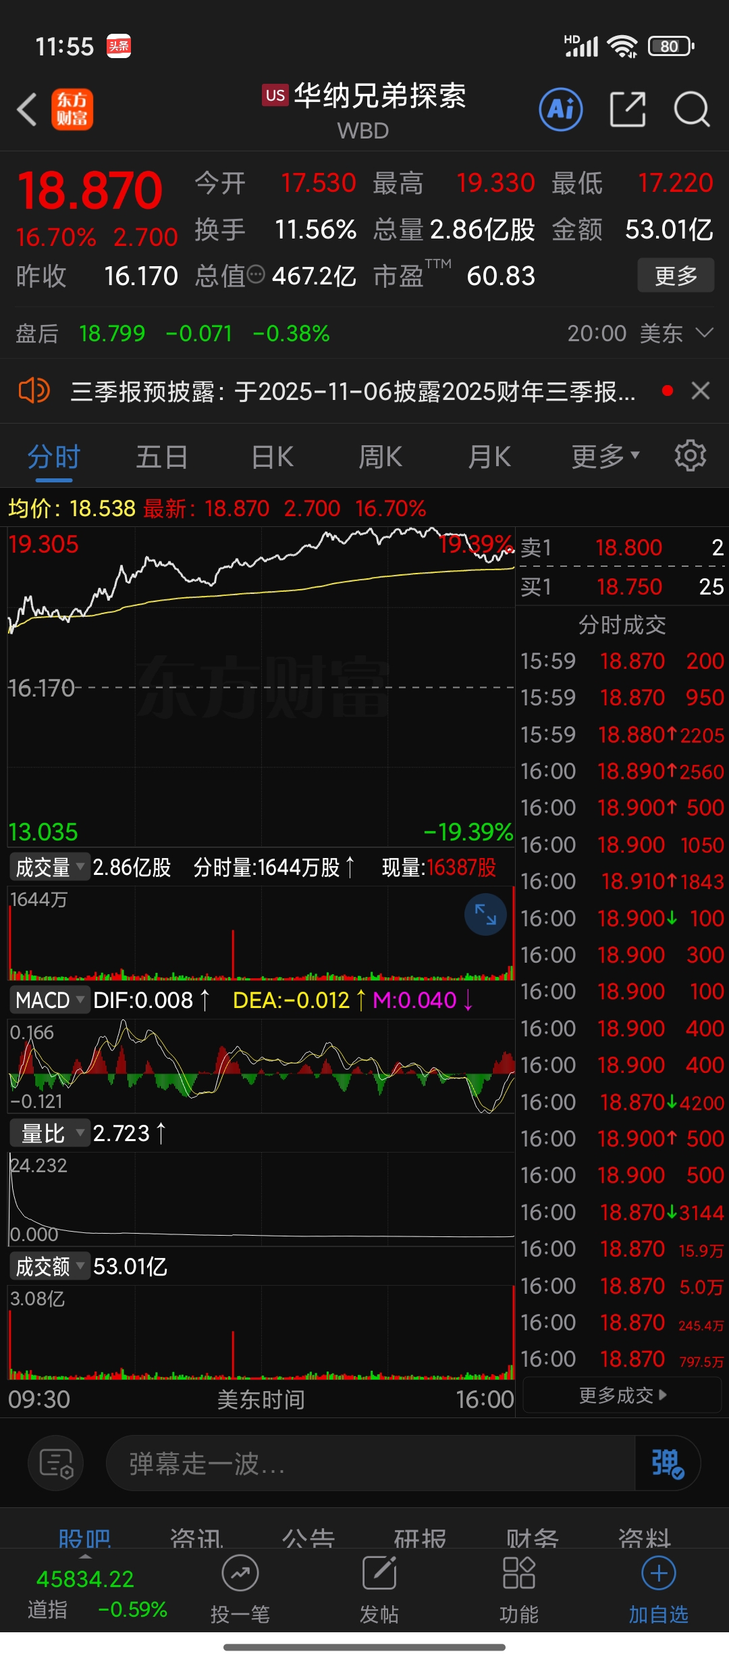Screen dimensions: 729x1662
Task: Tap the Wi-Fi status icon
Action: (x=622, y=46)
